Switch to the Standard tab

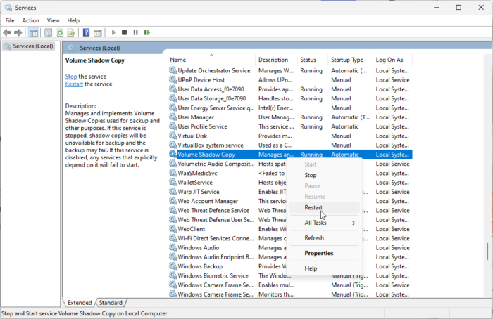tap(111, 303)
